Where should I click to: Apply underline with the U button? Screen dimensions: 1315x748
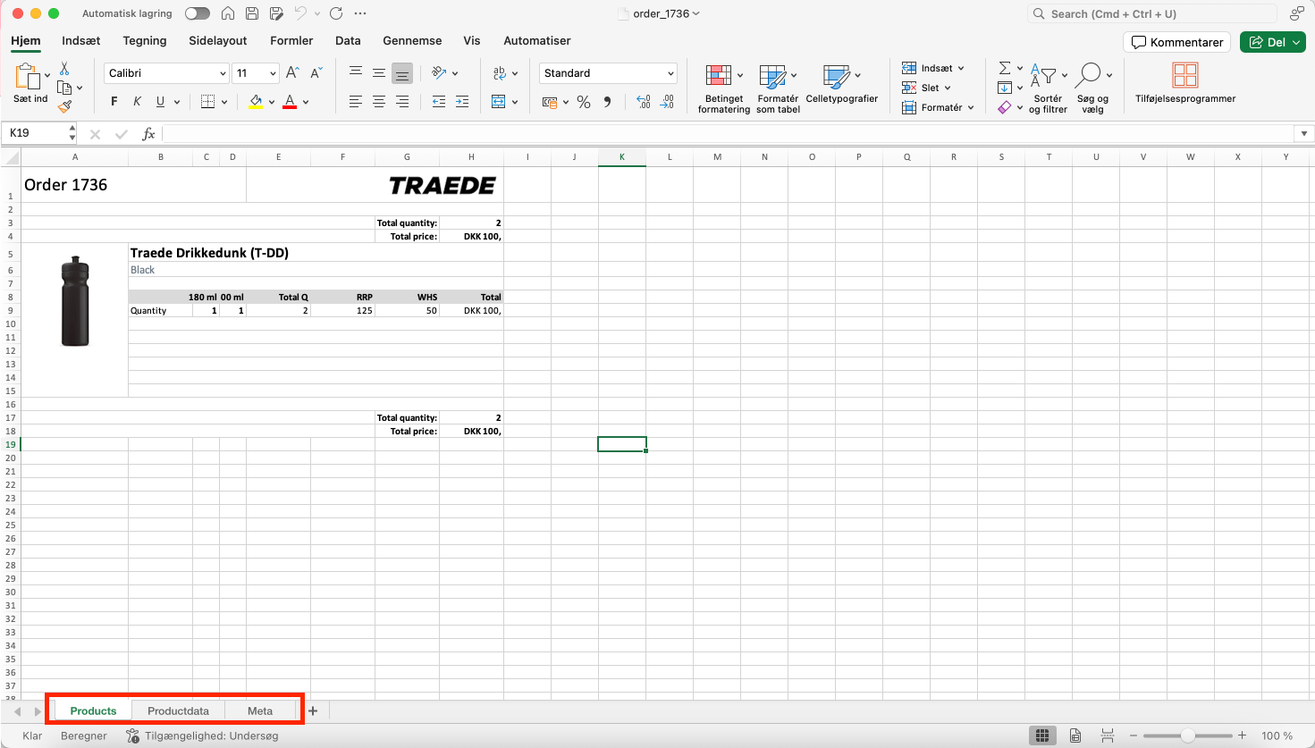[x=160, y=102]
